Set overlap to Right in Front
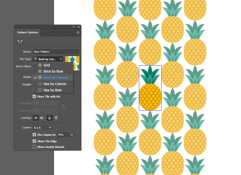This screenshot has width=241, height=175. click(x=42, y=118)
